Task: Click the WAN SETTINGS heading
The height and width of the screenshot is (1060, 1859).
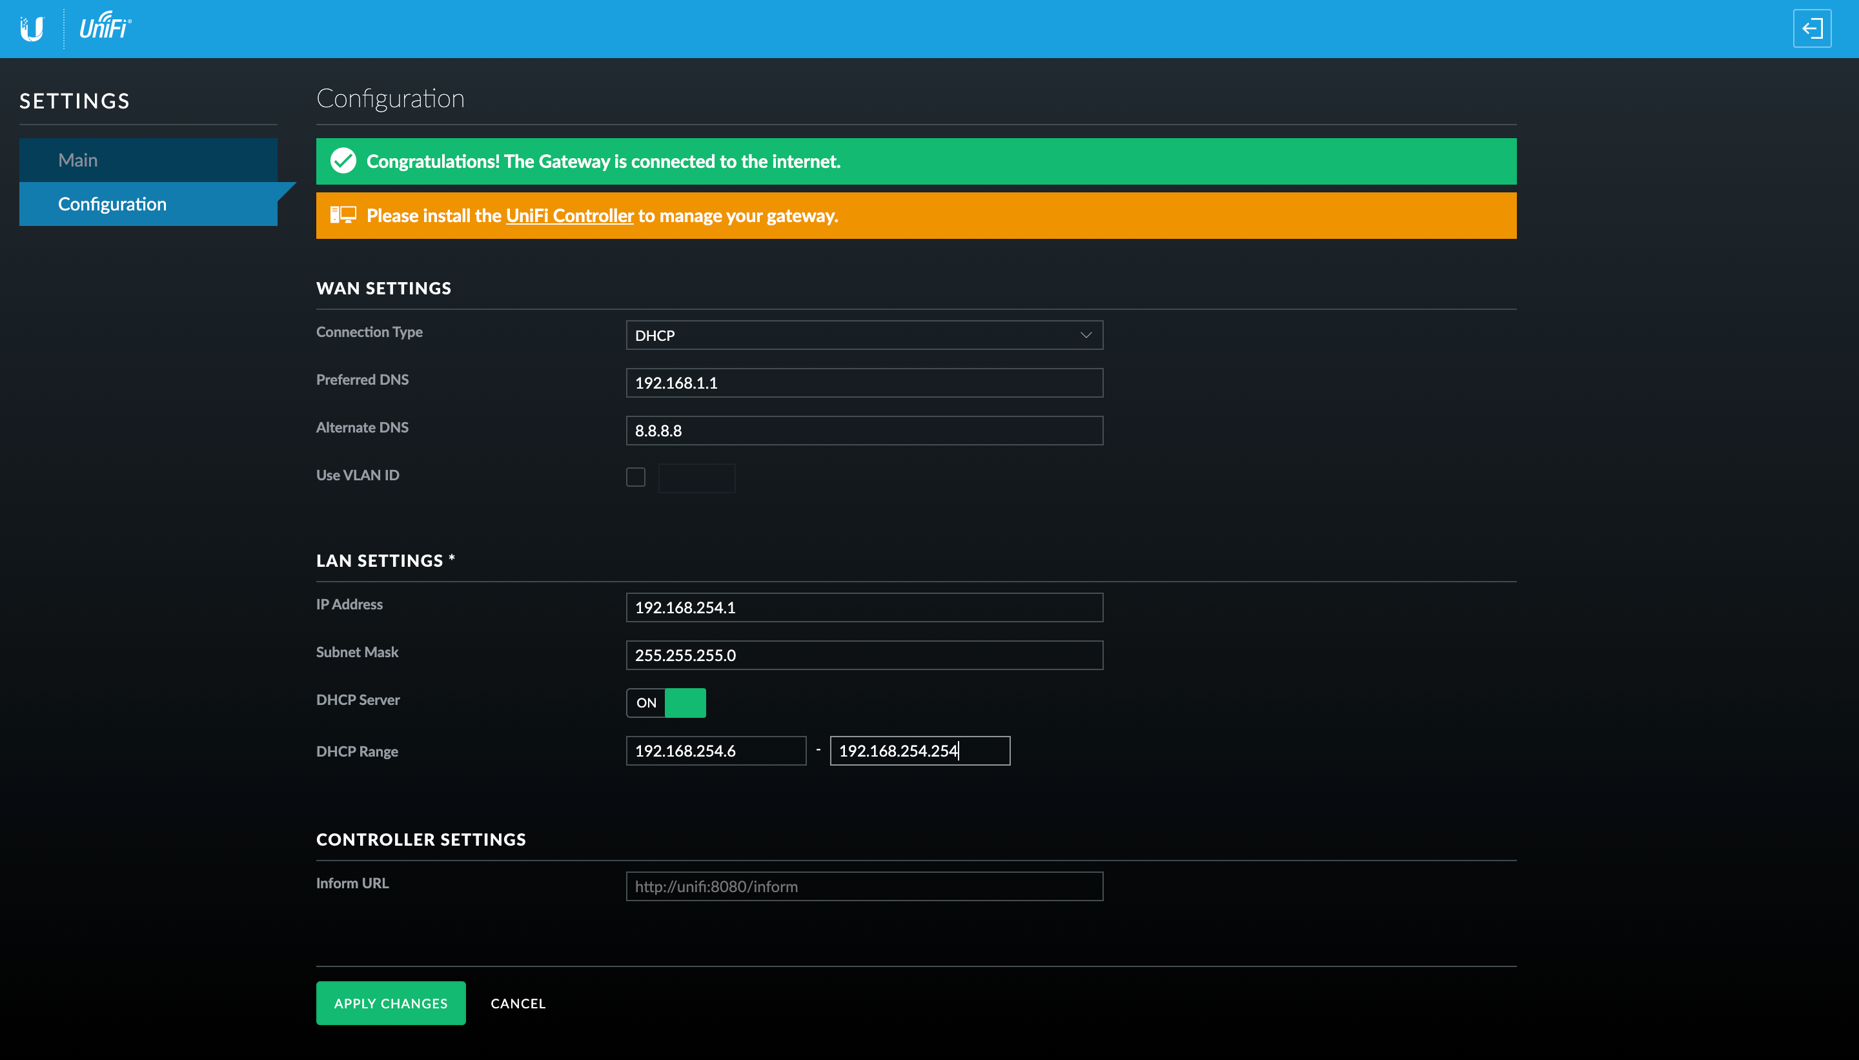Action: coord(383,289)
